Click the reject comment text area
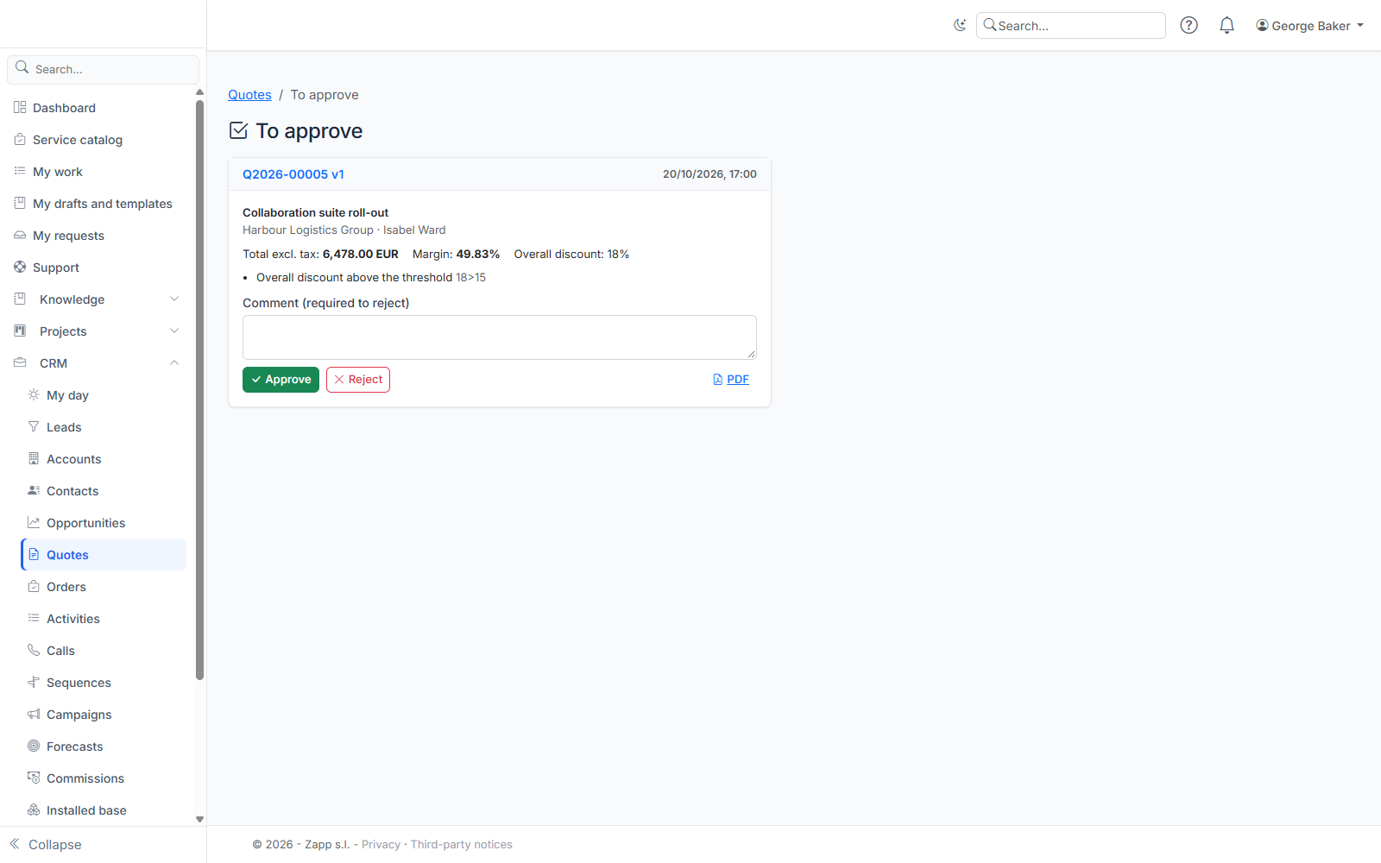This screenshot has height=863, width=1381. point(500,337)
